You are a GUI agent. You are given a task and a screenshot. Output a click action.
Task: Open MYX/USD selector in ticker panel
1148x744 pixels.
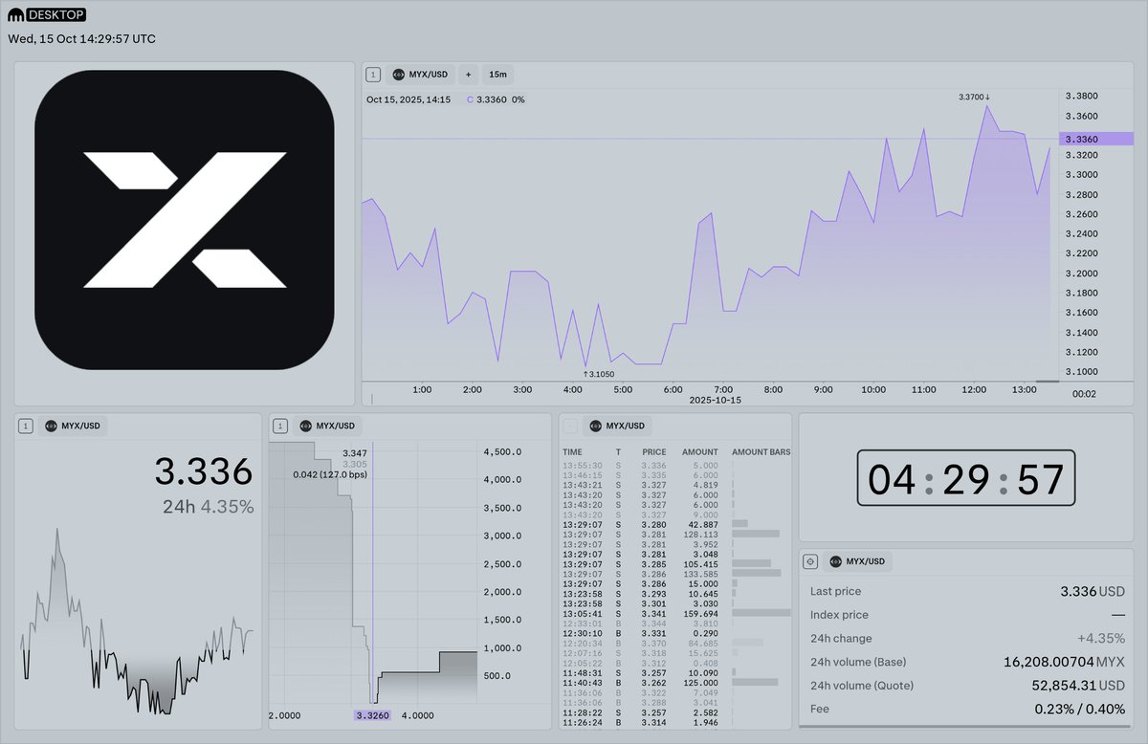[73, 426]
